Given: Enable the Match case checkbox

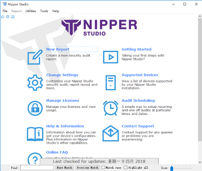Looking at the screenshot, I should pyautogui.click(x=103, y=168).
